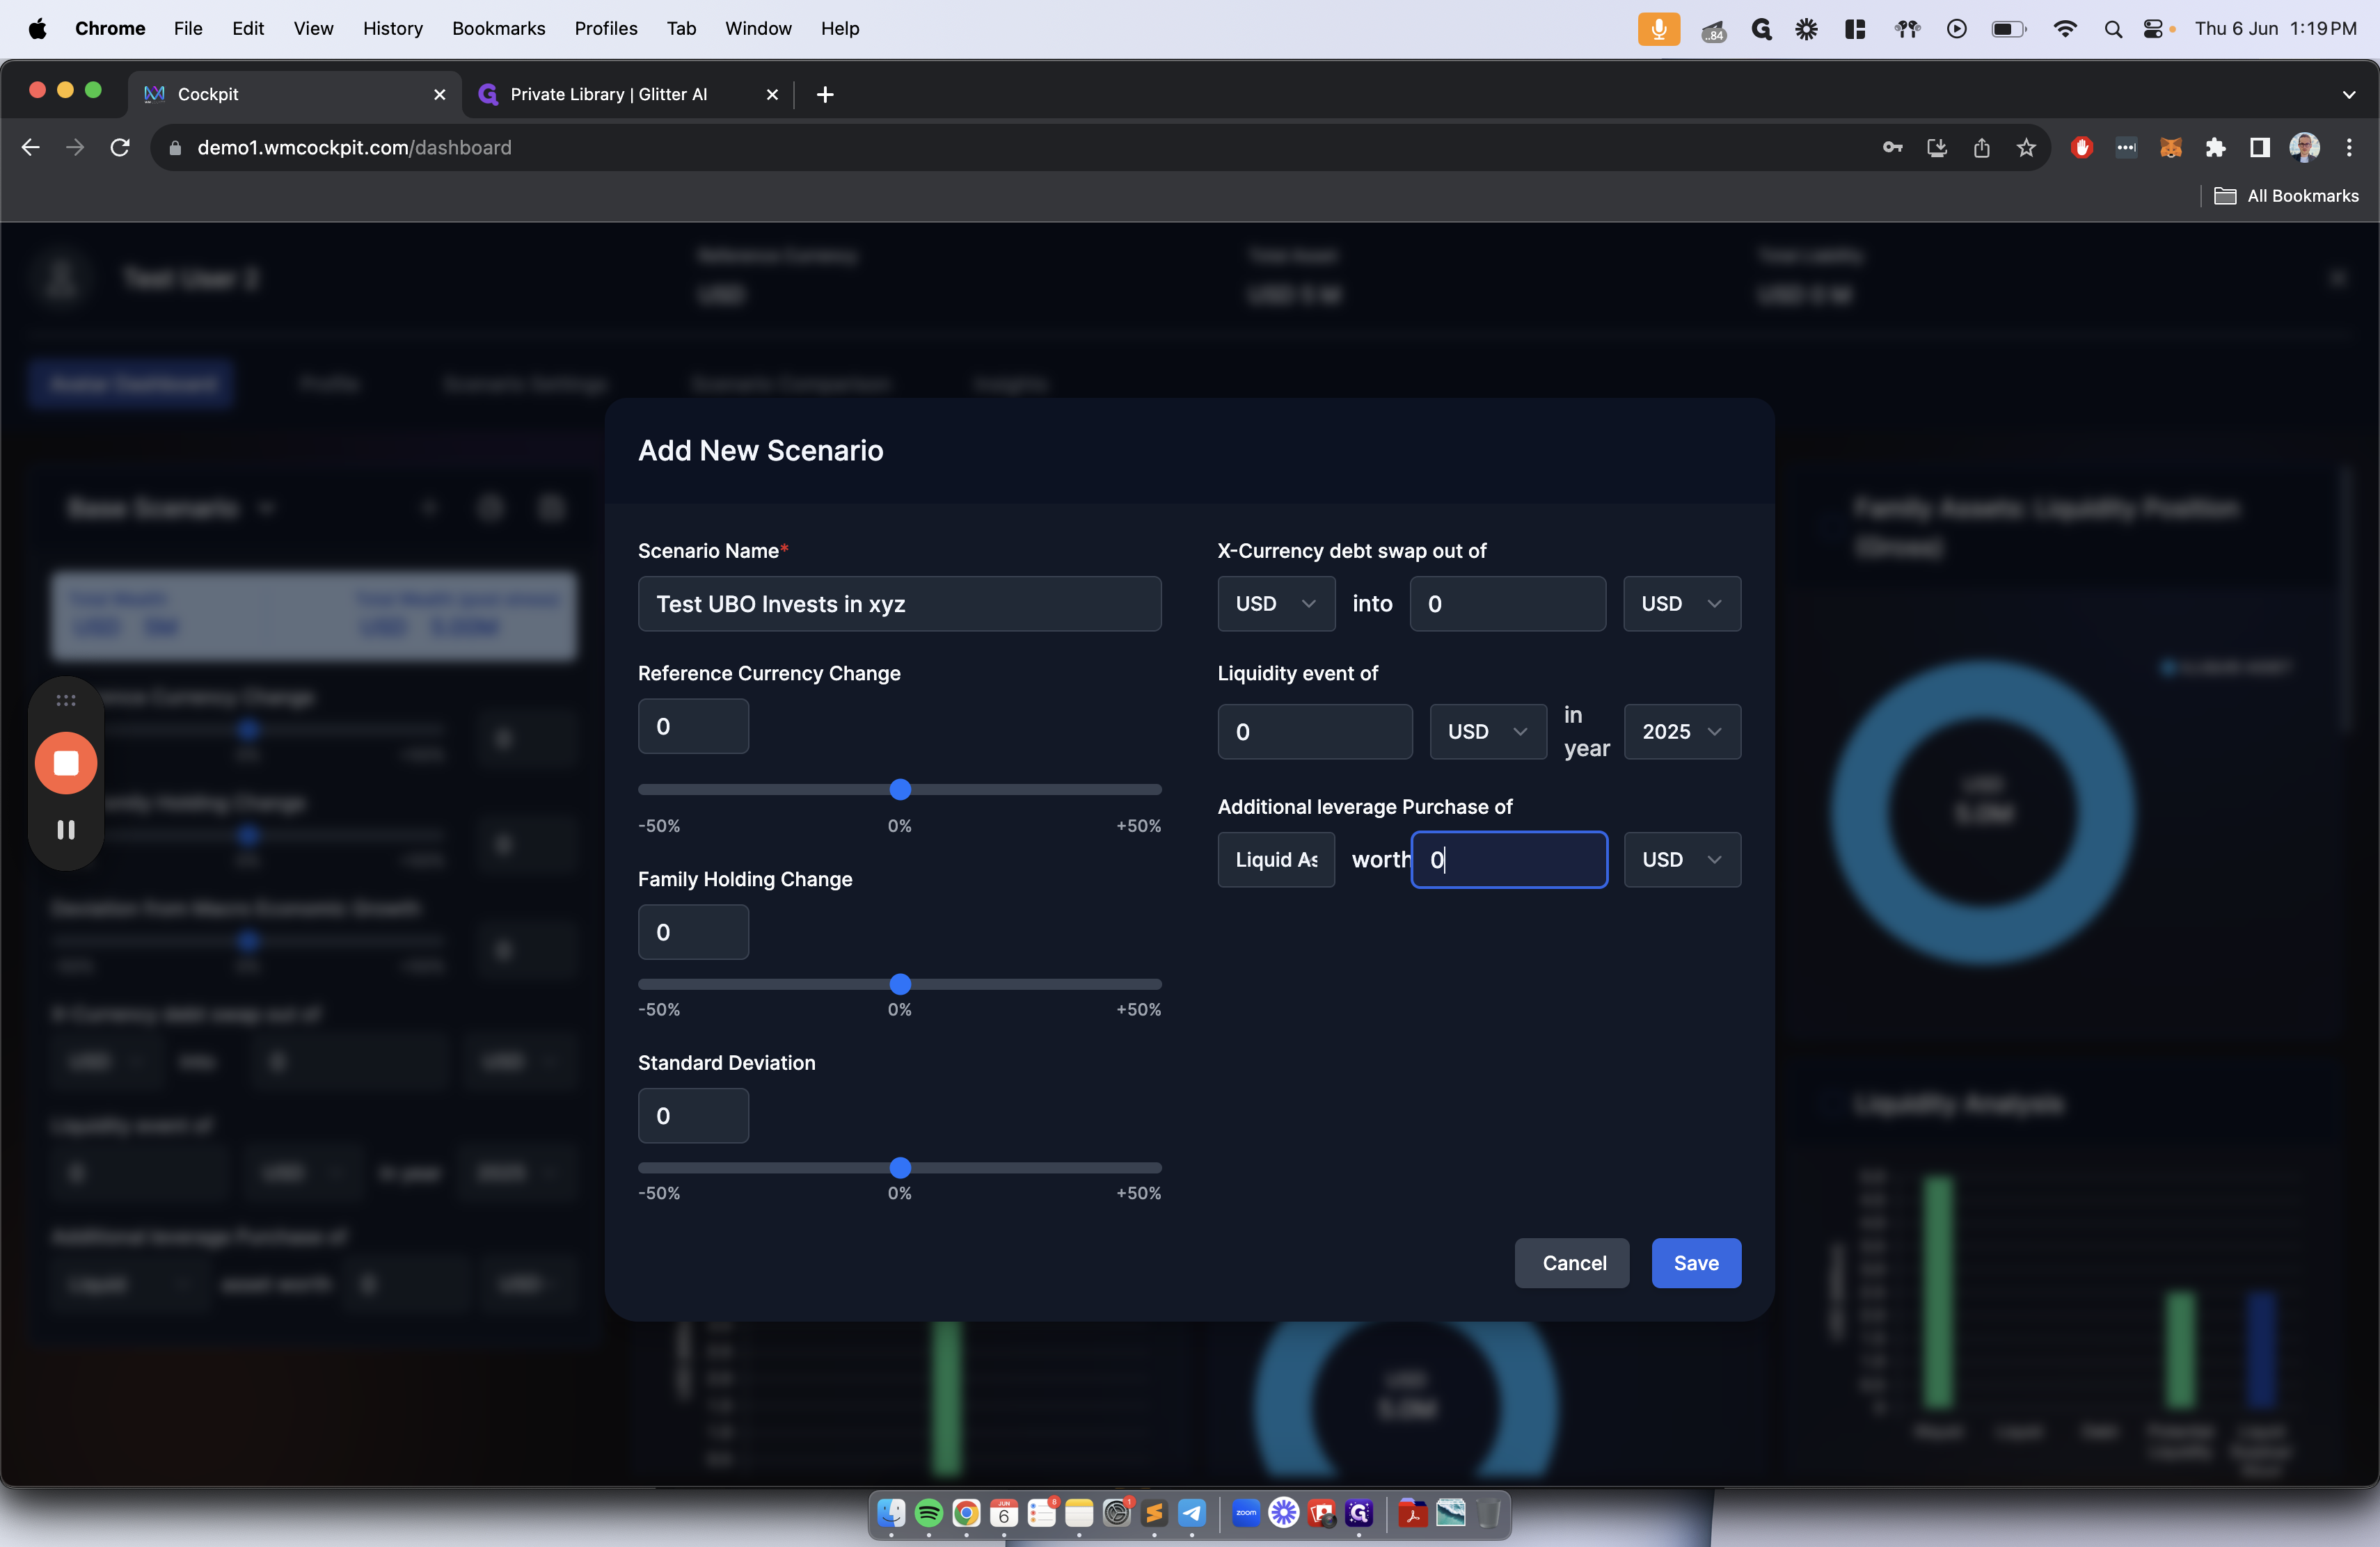
Task: Click the address bar URL
Action: pyautogui.click(x=354, y=148)
